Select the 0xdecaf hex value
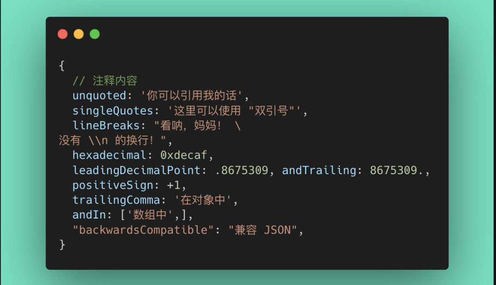The image size is (496, 285). (184, 155)
